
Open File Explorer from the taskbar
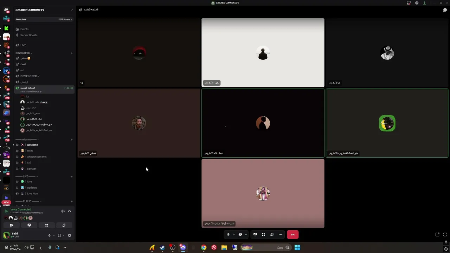click(224, 247)
